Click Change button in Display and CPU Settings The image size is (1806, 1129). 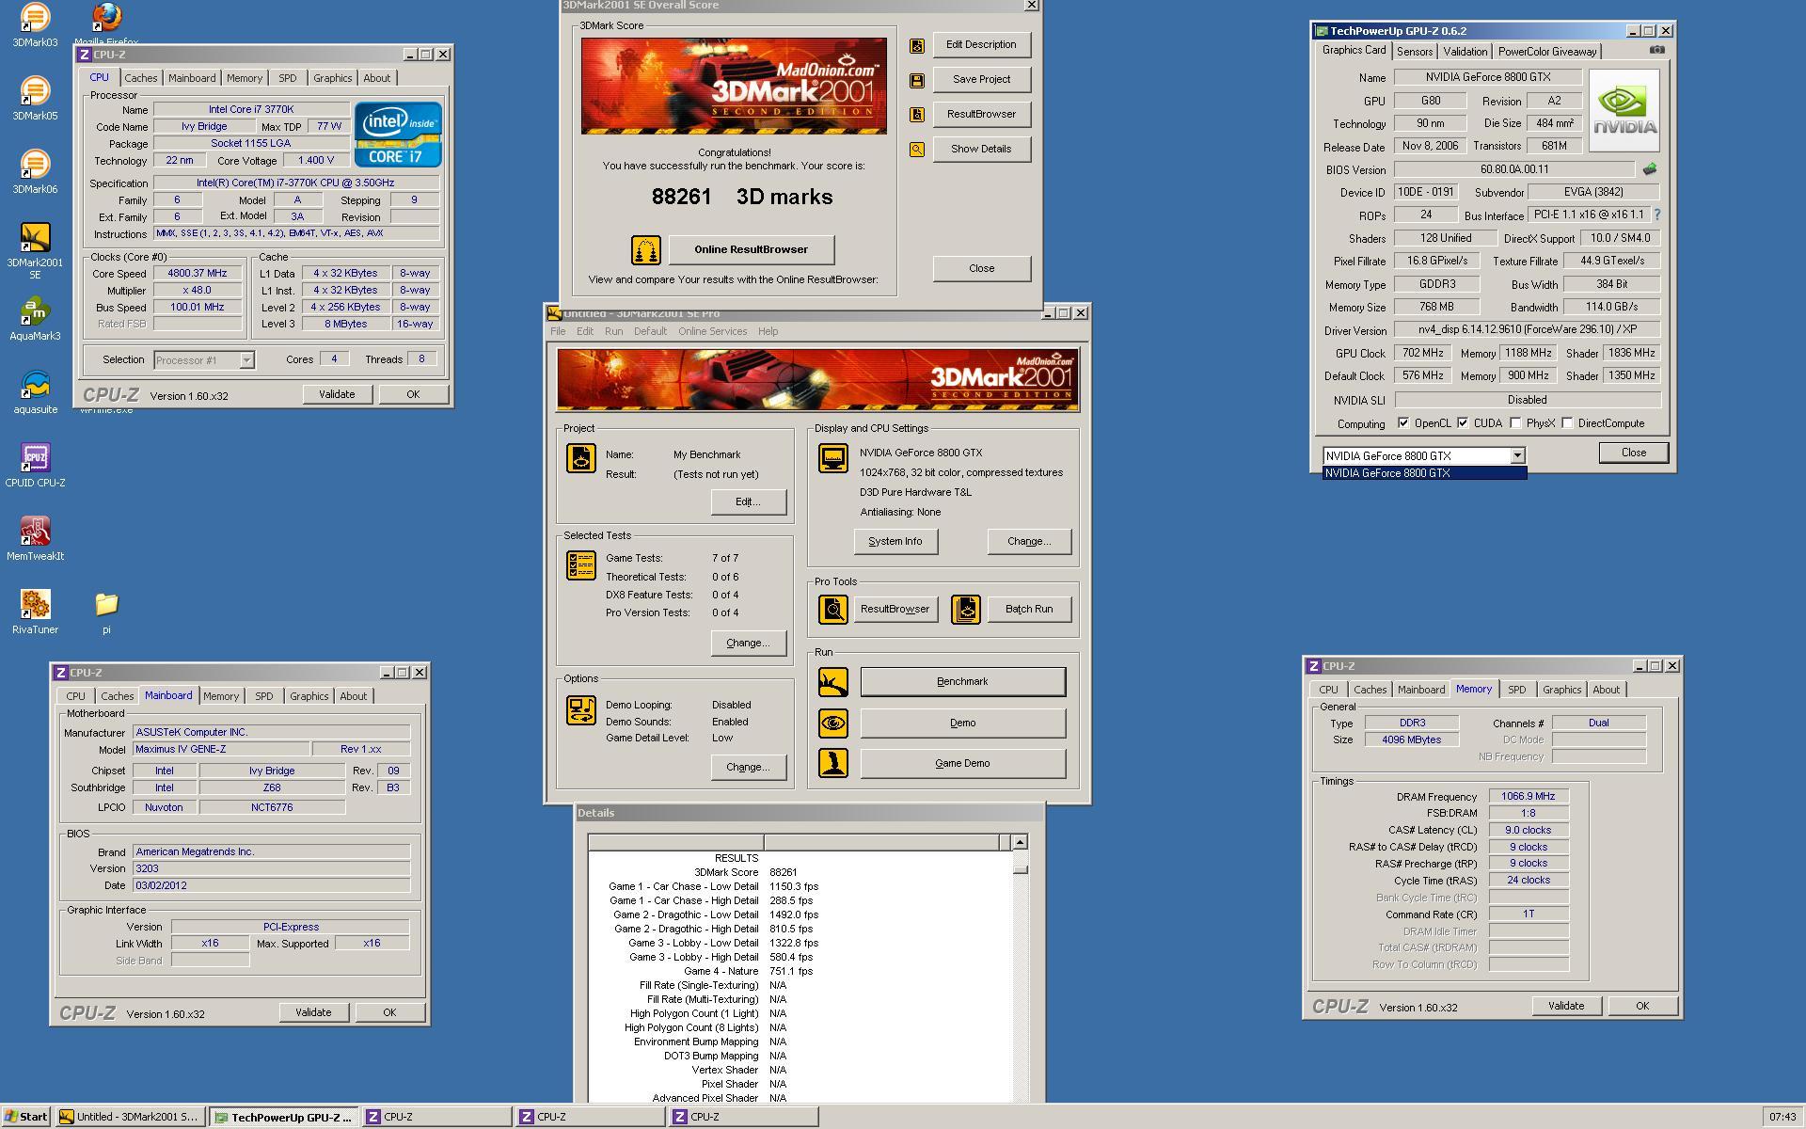[1028, 542]
